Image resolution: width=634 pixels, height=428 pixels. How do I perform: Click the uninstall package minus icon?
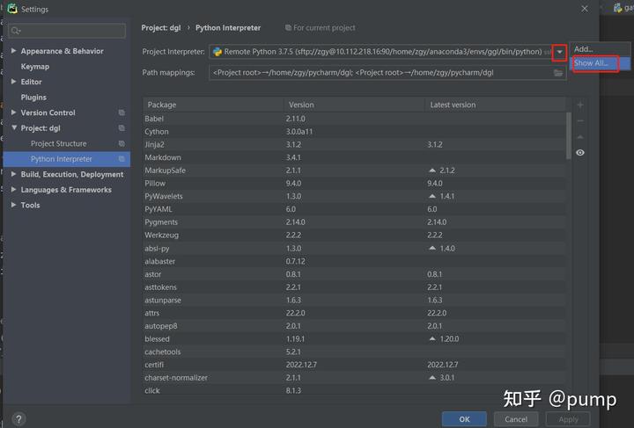tap(579, 120)
